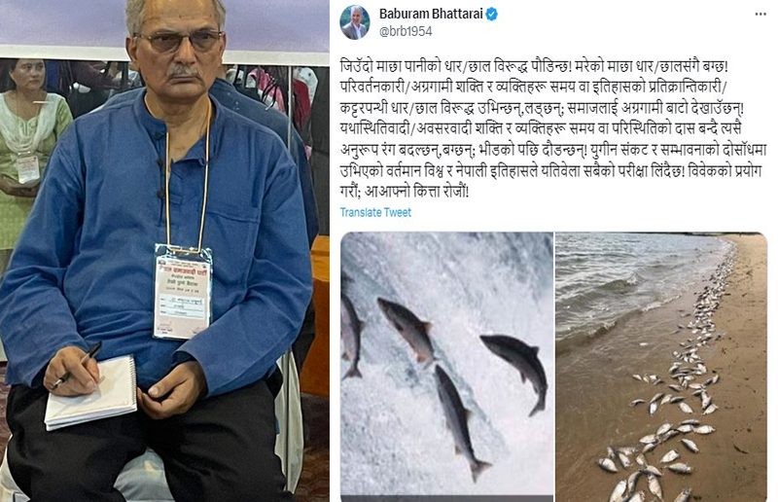778x502 pixels.
Task: Click the tweet's last line ending रोजौं!
Action: [404, 192]
